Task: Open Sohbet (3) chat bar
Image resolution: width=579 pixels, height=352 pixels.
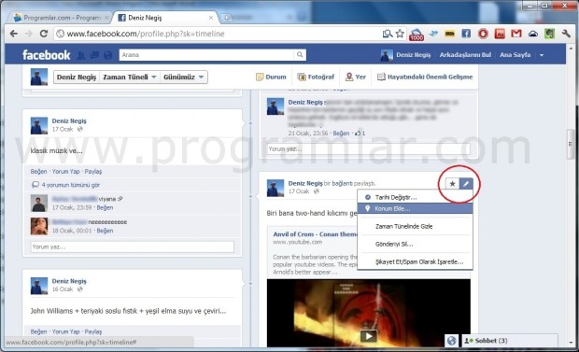Action: point(510,341)
